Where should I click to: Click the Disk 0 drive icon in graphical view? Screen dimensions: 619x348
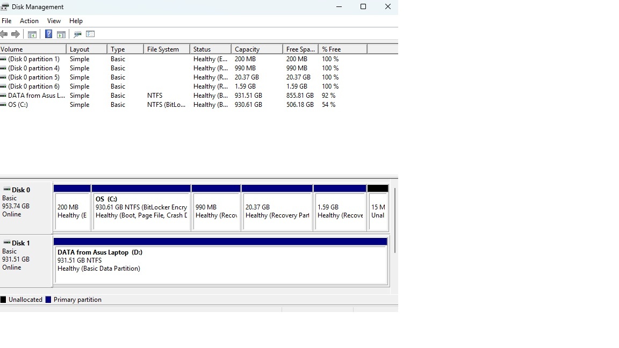pos(6,190)
